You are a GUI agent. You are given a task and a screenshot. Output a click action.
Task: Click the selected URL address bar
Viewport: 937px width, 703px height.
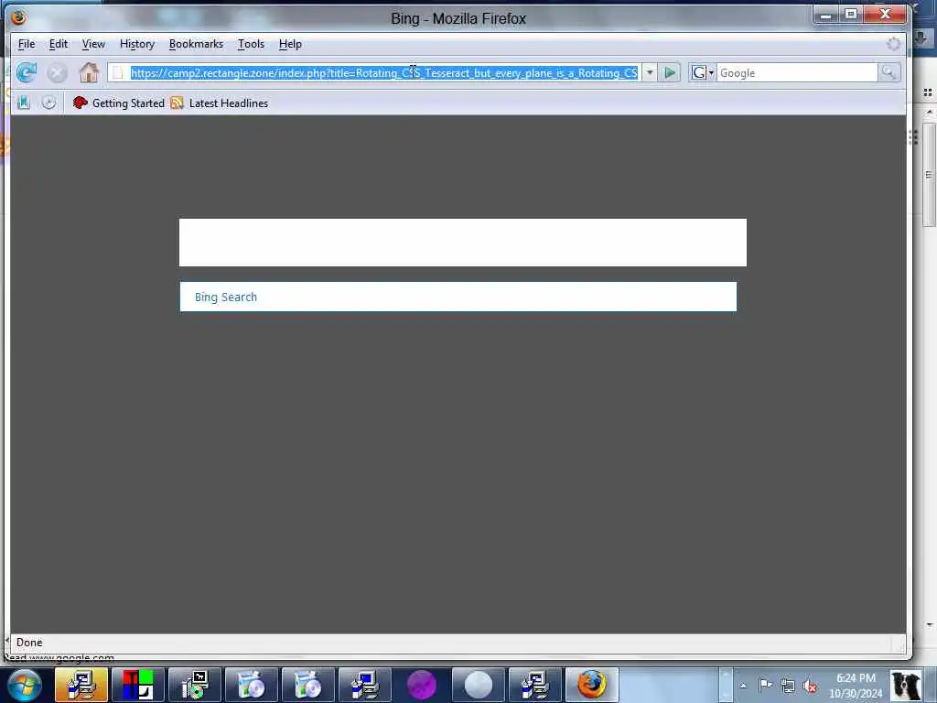pos(383,73)
